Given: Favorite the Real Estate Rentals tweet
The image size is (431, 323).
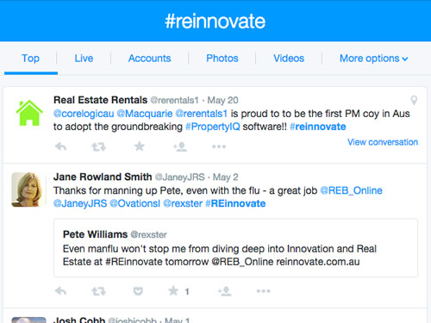Looking at the screenshot, I should coord(140,146).
